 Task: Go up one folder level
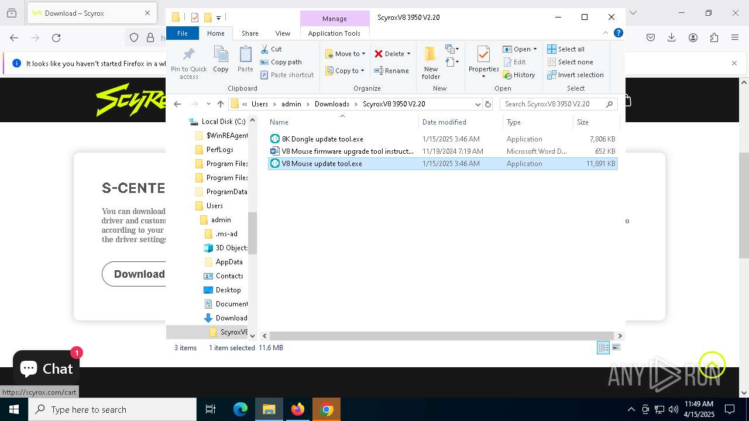click(221, 104)
